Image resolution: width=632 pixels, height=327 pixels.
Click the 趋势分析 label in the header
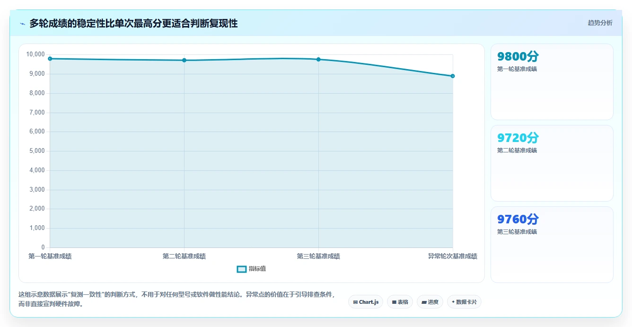600,23
